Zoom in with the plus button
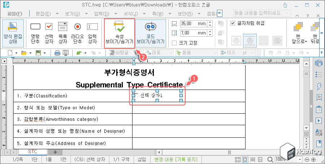The width and height of the screenshot is (325, 164). (x=313, y=159)
